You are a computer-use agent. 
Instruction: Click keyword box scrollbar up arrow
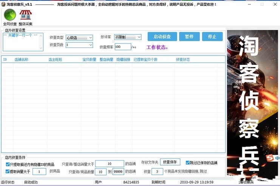[41, 36]
